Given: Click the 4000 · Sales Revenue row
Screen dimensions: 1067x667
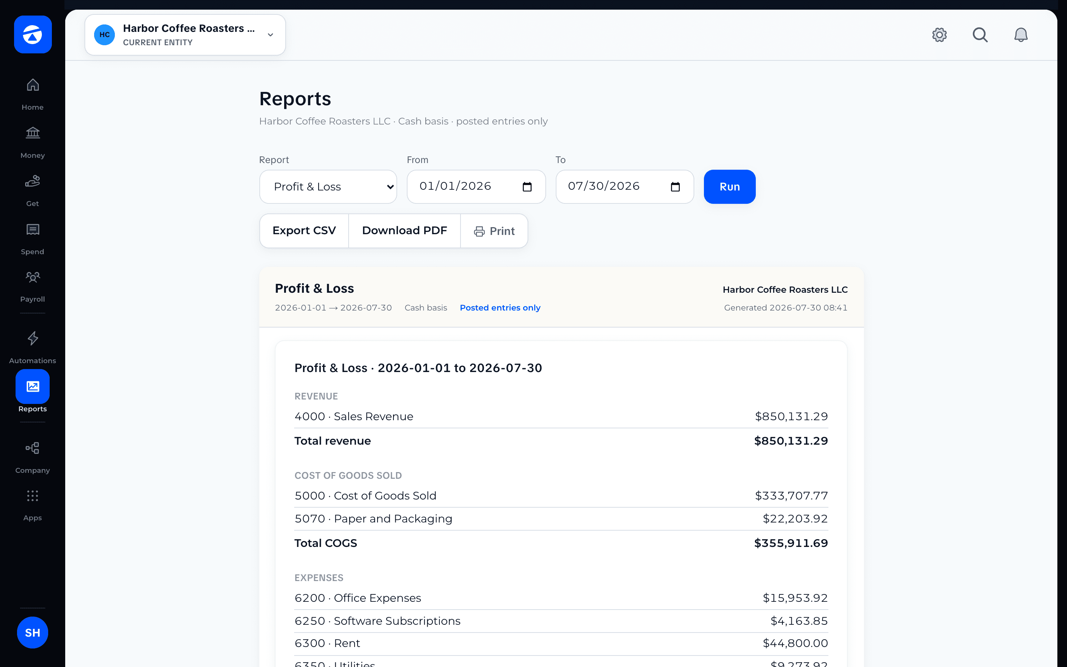Looking at the screenshot, I should [x=561, y=417].
